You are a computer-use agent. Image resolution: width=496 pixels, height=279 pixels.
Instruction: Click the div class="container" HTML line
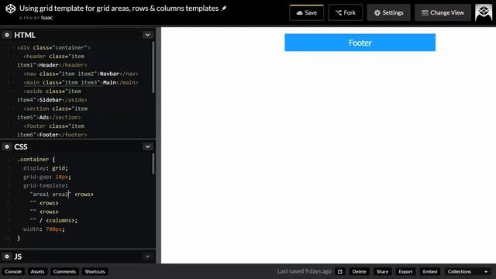click(53, 47)
